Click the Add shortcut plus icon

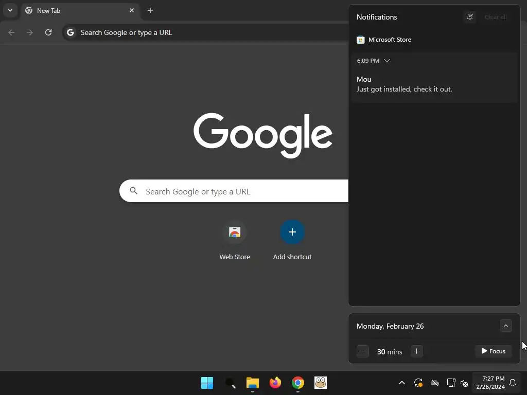pyautogui.click(x=292, y=232)
